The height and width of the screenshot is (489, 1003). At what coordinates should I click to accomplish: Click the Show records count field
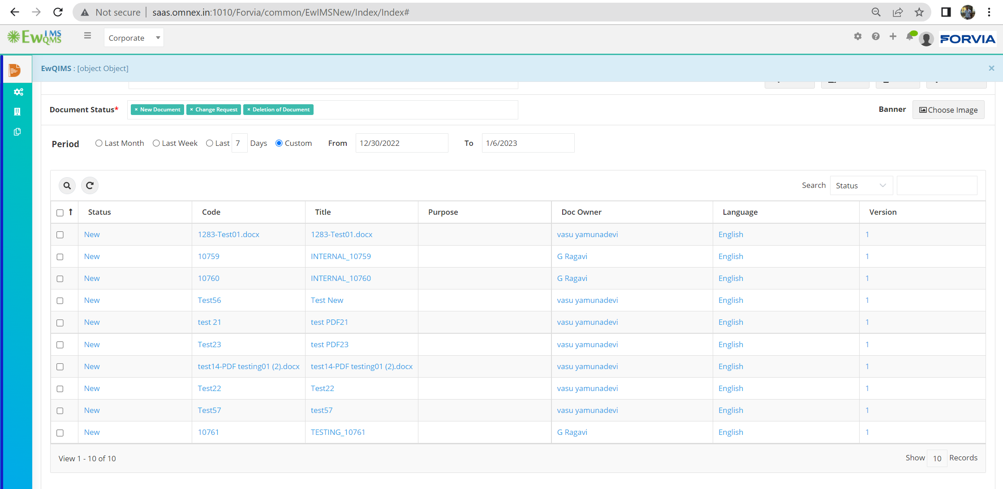point(937,458)
